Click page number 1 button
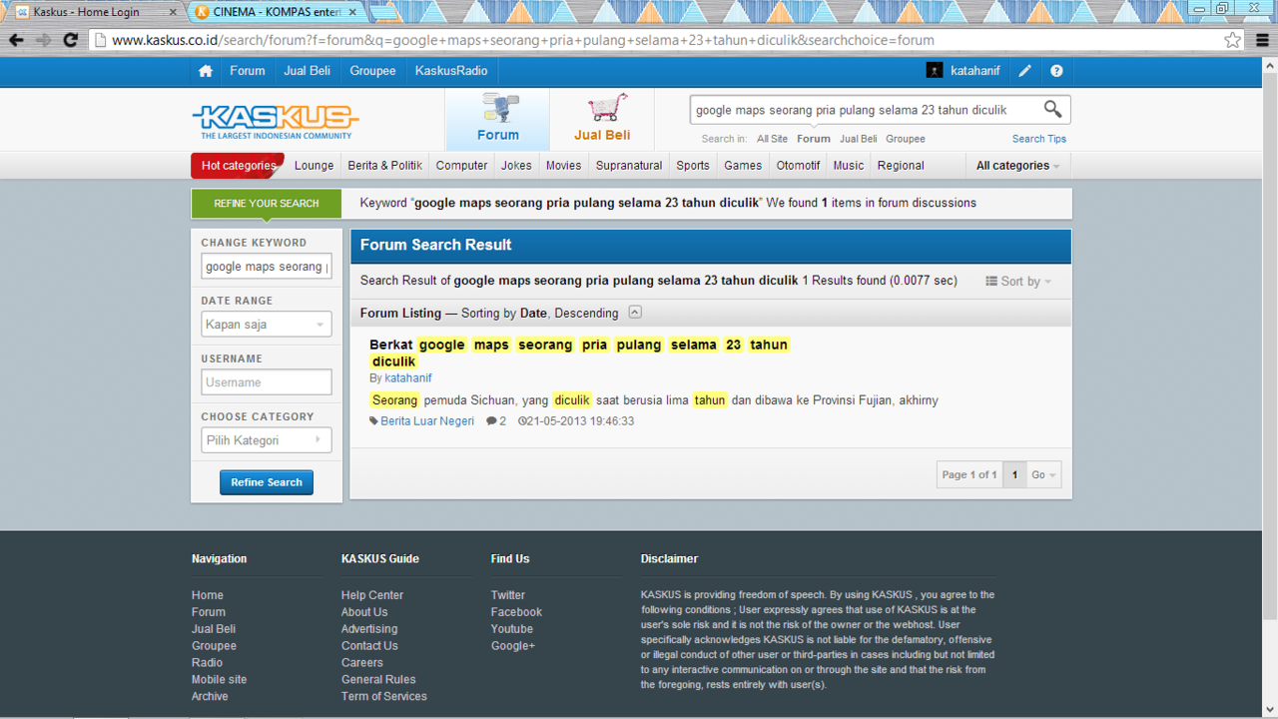Screen dimensions: 1278x719 (x=1014, y=474)
